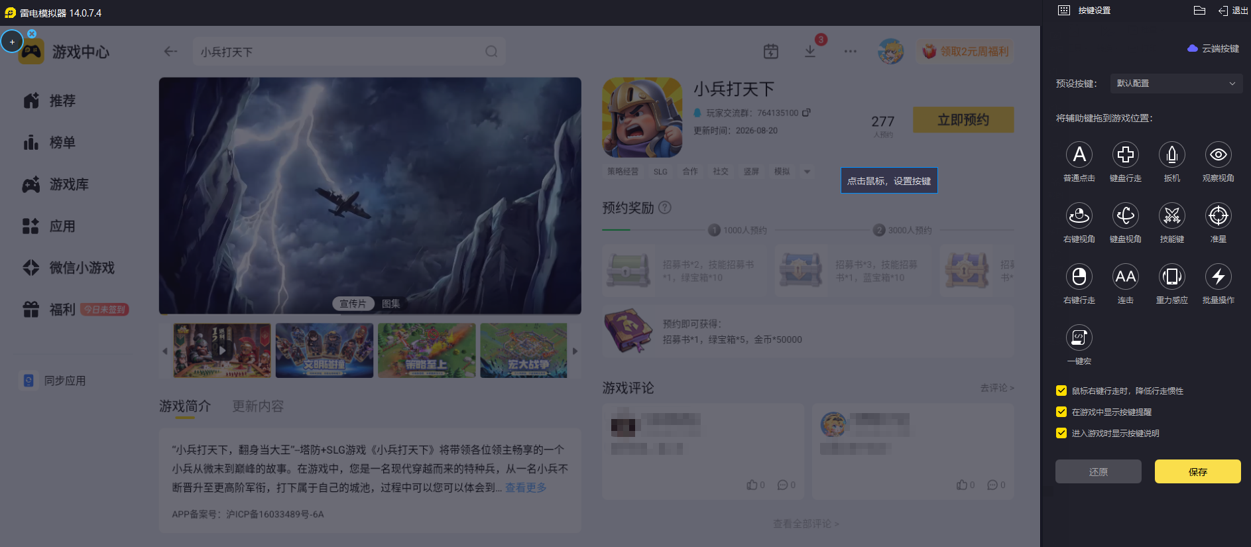Open the calendar check-in icon

(x=771, y=51)
